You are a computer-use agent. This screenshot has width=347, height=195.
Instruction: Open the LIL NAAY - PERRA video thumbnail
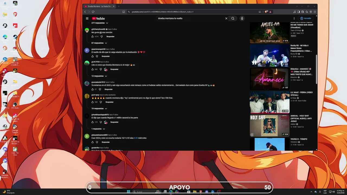click(x=269, y=102)
